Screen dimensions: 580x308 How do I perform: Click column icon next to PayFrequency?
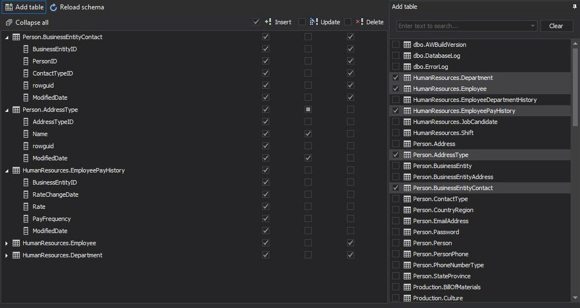[x=26, y=219]
